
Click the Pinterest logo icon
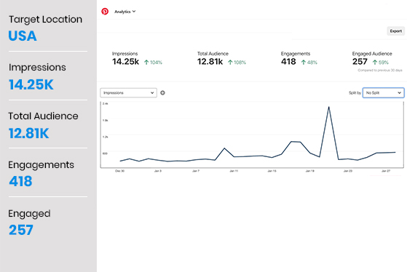(105, 12)
